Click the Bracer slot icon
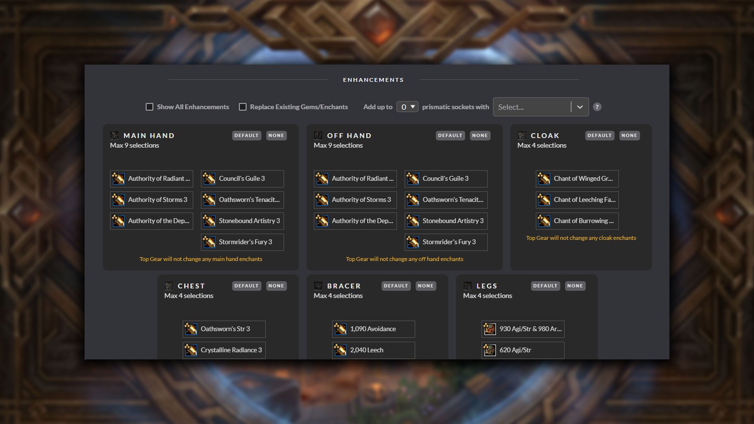The image size is (754, 424). pos(318,286)
